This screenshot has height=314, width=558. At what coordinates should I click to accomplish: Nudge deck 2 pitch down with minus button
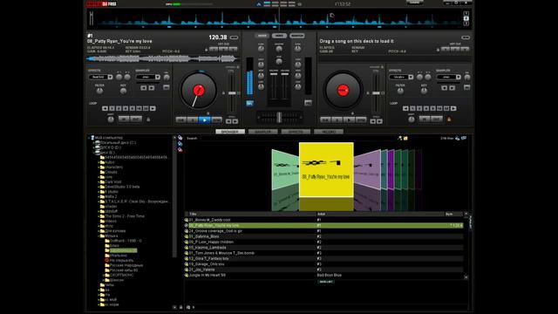(x=372, y=121)
